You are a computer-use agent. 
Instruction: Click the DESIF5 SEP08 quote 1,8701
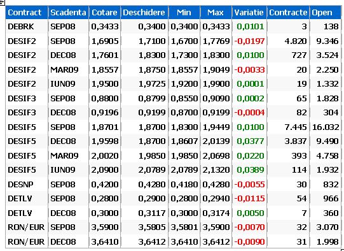tap(105, 127)
